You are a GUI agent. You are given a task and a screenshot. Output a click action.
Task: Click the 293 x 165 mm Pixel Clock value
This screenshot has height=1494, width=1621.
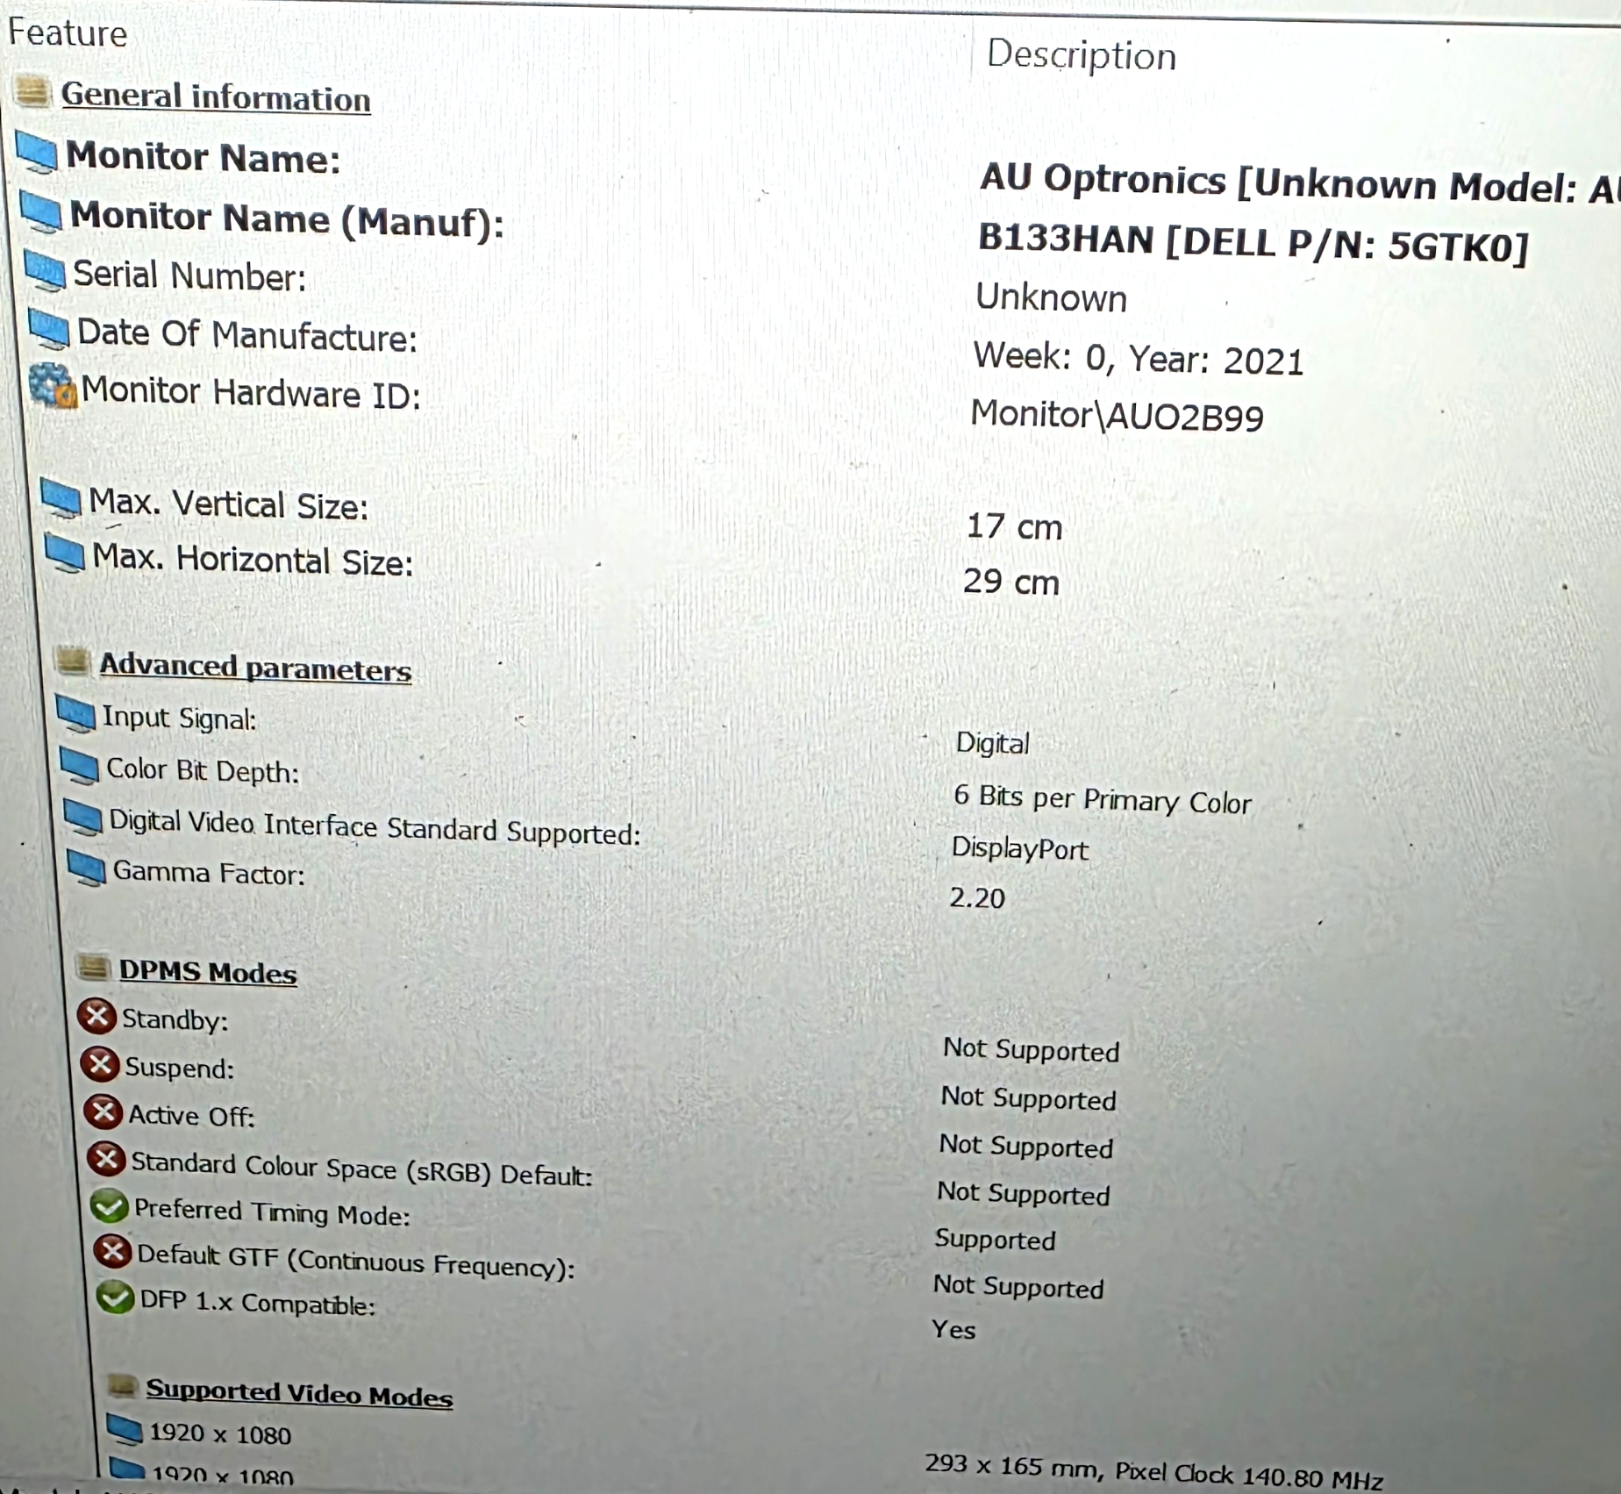(1153, 1471)
